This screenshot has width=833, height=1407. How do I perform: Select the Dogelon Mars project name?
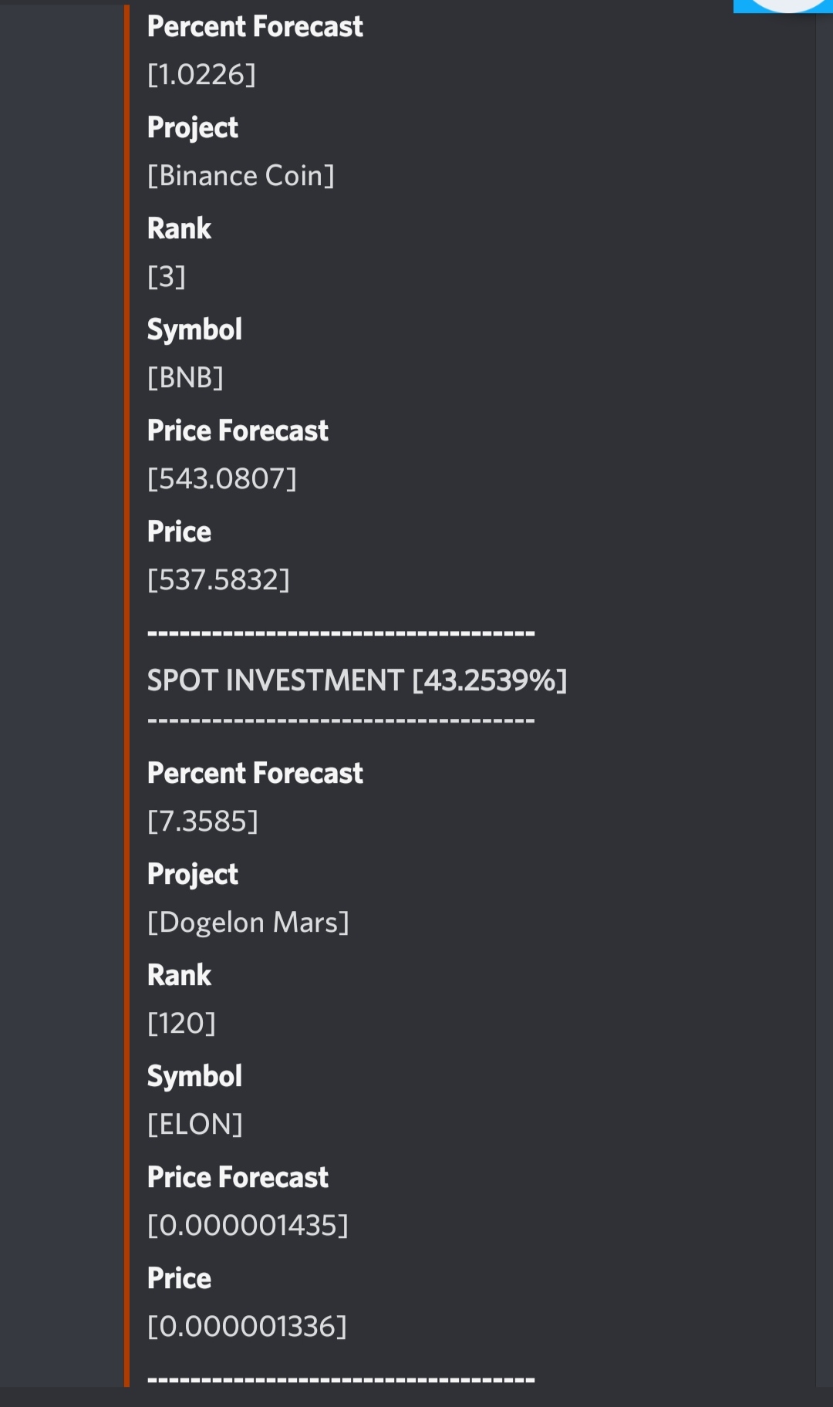[248, 923]
